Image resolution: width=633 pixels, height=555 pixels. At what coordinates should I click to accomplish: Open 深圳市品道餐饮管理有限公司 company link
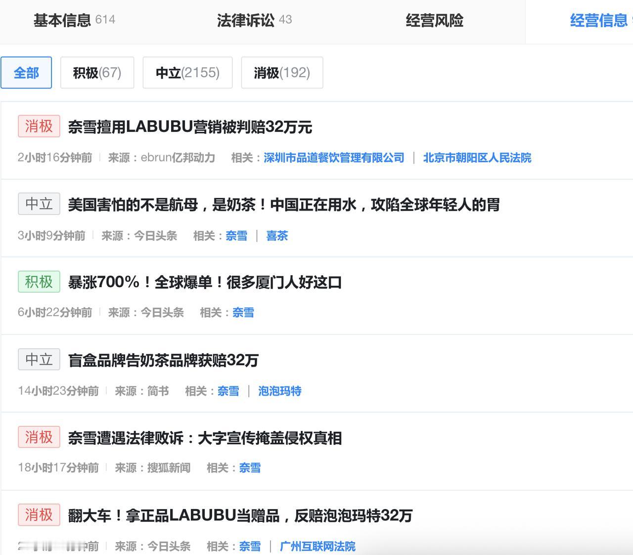point(334,158)
